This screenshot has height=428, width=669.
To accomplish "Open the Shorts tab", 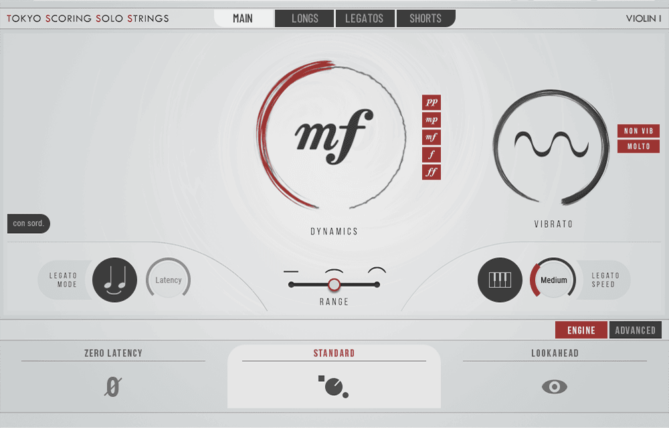I will (425, 18).
